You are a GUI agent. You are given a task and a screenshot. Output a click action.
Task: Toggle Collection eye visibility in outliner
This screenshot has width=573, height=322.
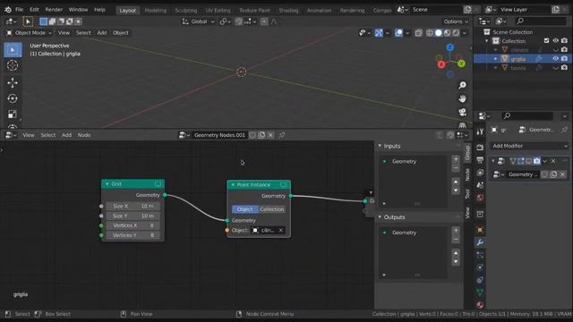(x=555, y=41)
